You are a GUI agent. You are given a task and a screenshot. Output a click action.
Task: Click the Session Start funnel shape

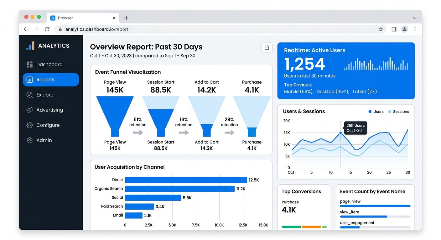[161, 116]
